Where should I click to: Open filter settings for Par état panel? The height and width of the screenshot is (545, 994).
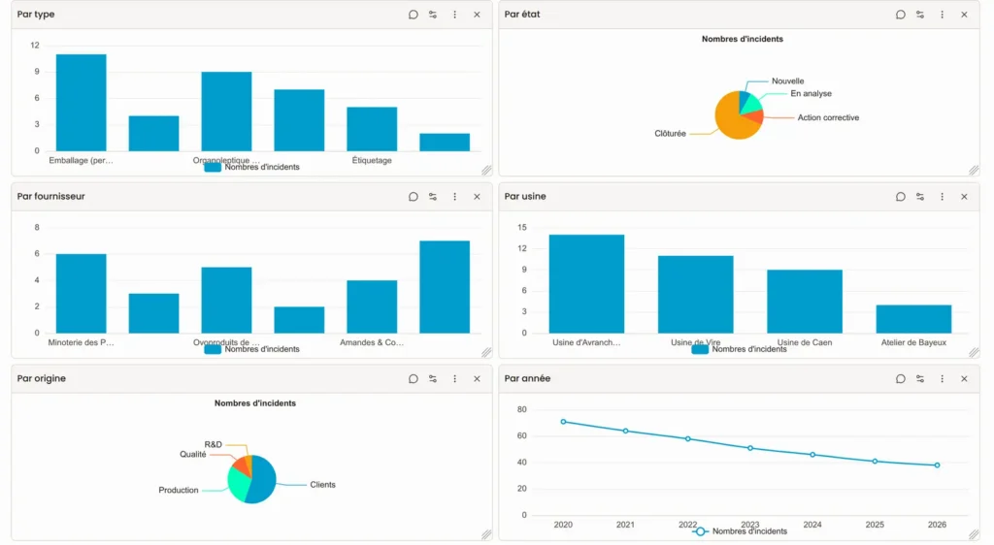point(920,15)
